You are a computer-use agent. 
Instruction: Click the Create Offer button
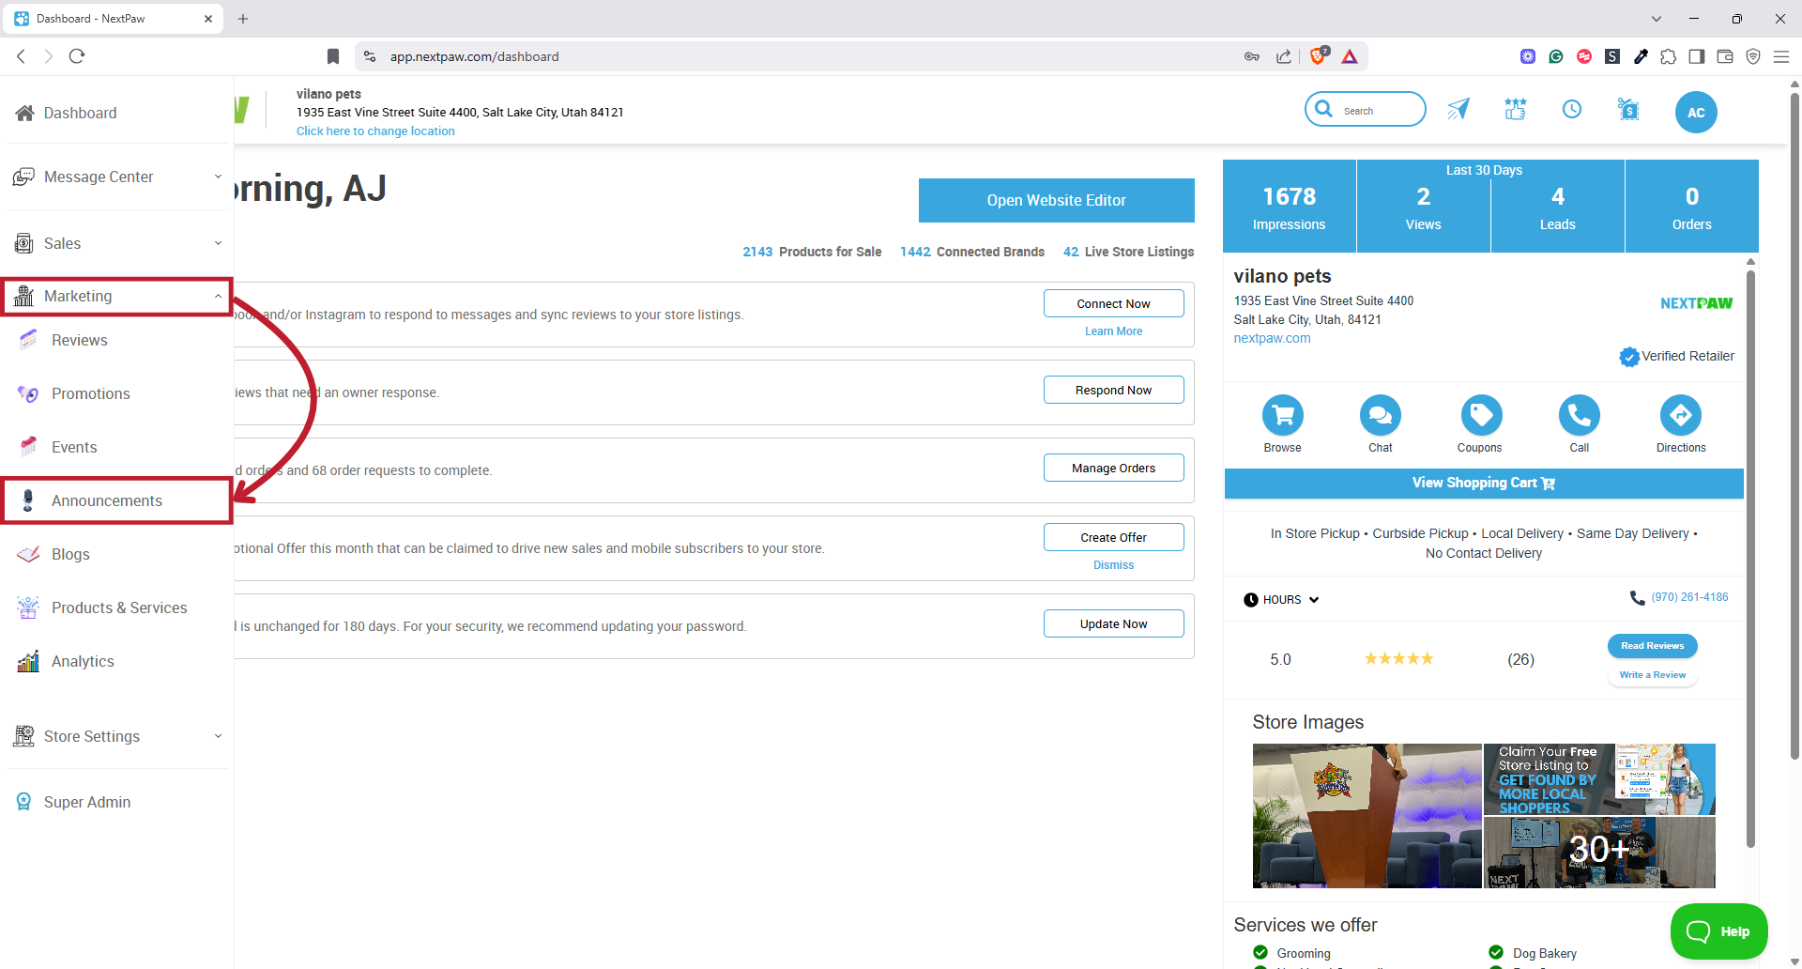[1113, 537]
